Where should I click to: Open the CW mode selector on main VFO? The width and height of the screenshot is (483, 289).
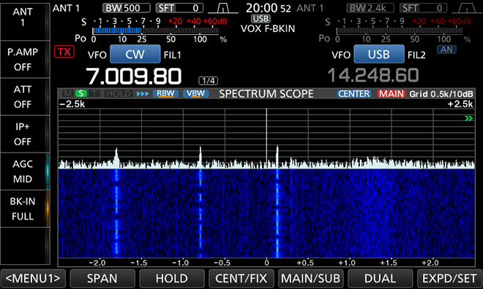[135, 54]
